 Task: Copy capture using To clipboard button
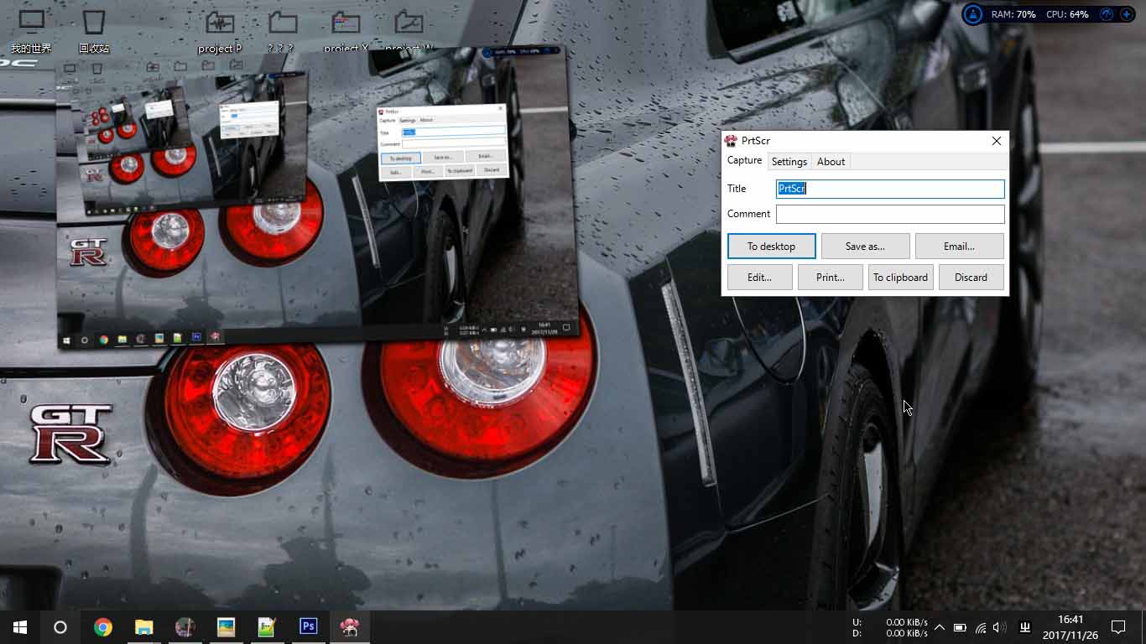(900, 278)
